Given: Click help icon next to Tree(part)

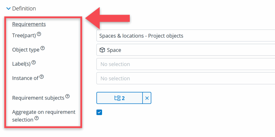Looking at the screenshot, I should coord(39,34).
